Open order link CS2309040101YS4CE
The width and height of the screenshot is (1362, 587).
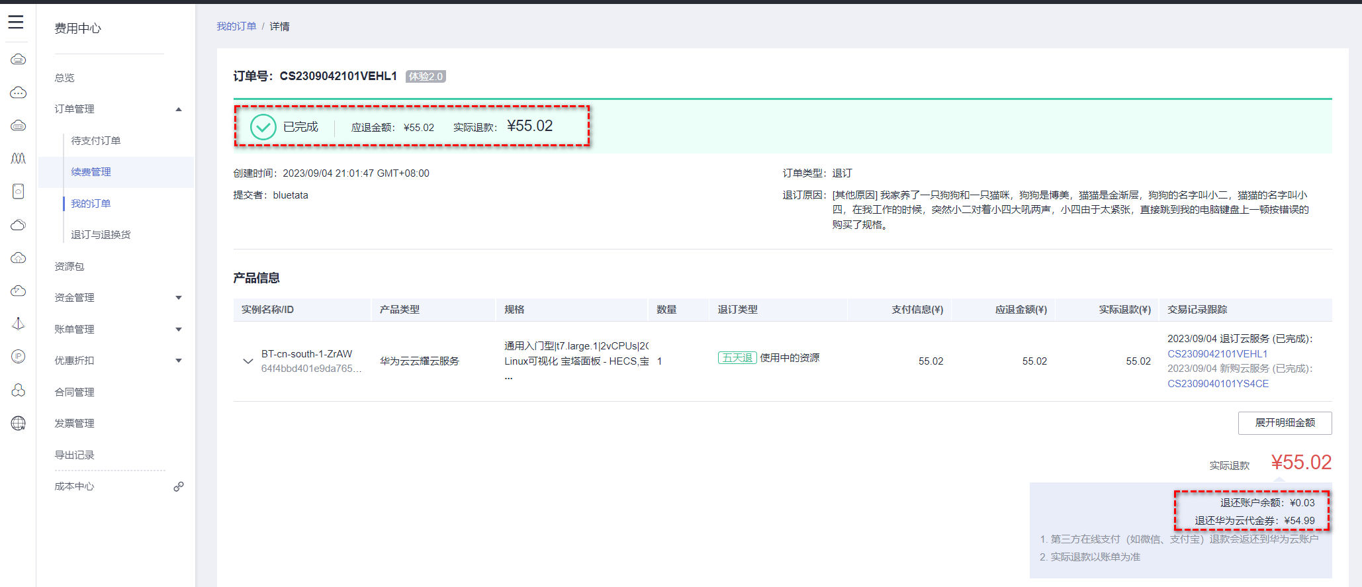[1218, 384]
